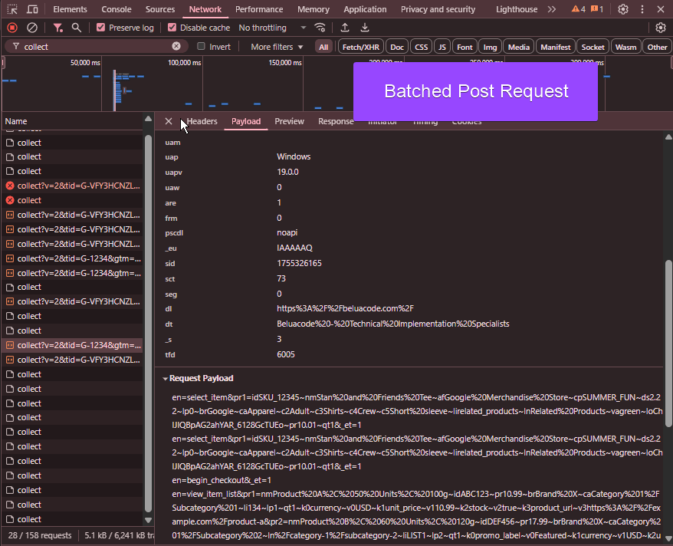
Task: Open the Console panel
Action: click(116, 9)
